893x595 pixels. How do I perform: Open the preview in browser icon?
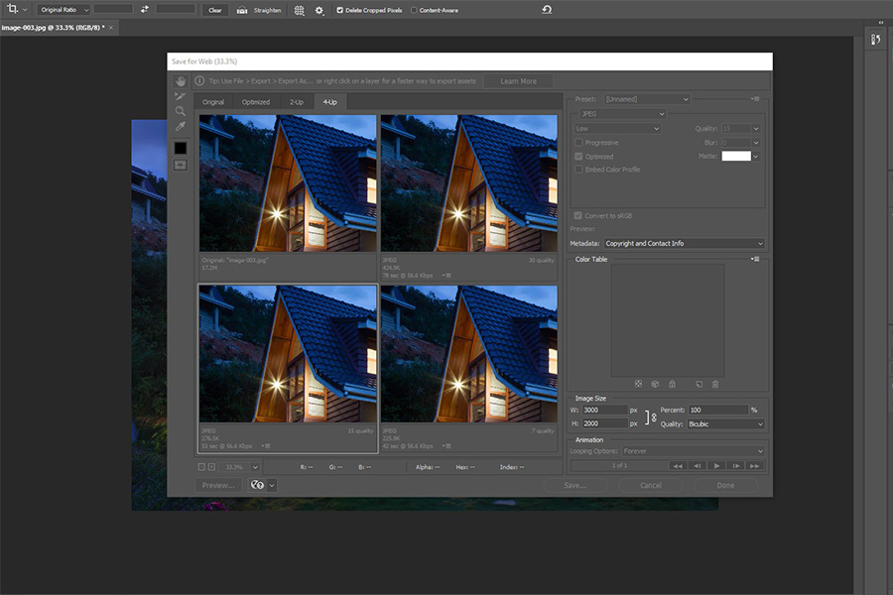(x=257, y=485)
